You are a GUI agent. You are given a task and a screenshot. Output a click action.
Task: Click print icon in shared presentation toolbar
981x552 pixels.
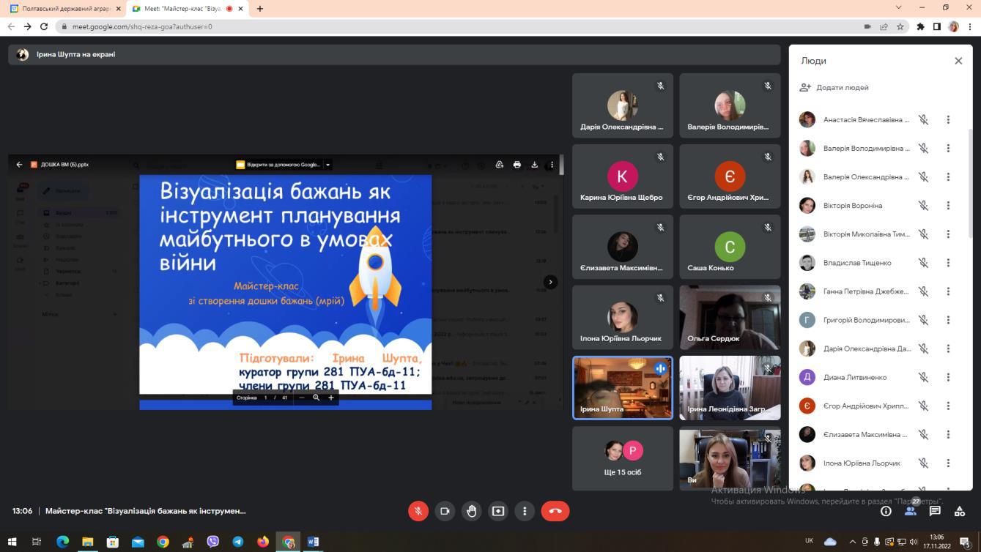click(x=517, y=165)
